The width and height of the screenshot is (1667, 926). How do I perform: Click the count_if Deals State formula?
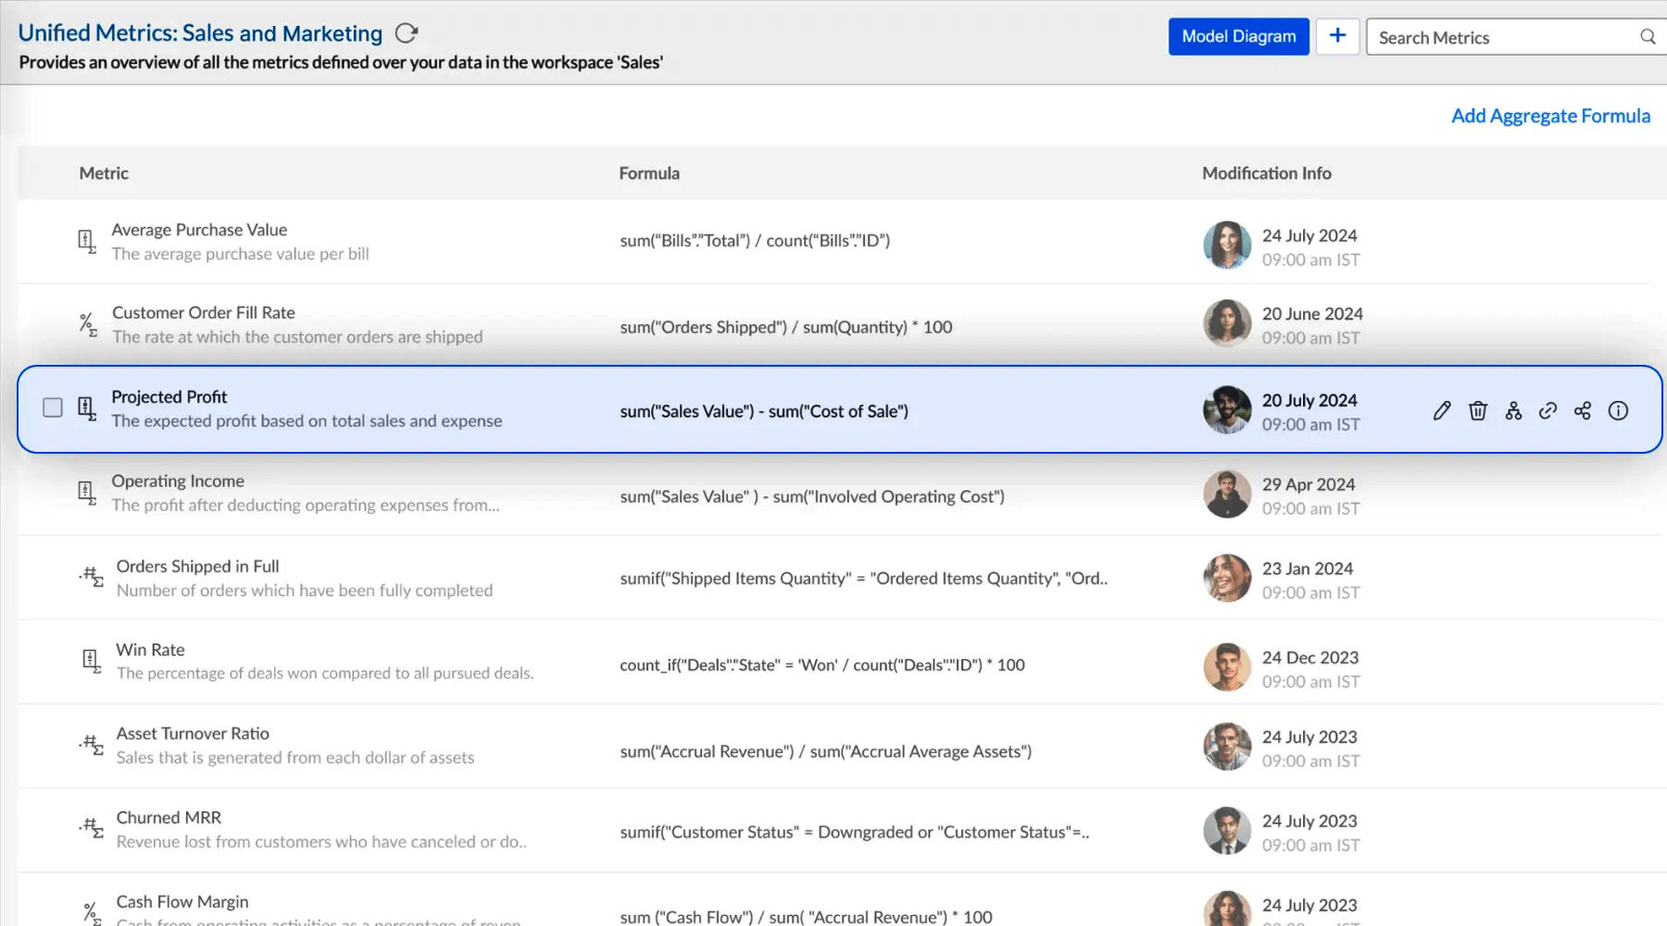pos(822,665)
